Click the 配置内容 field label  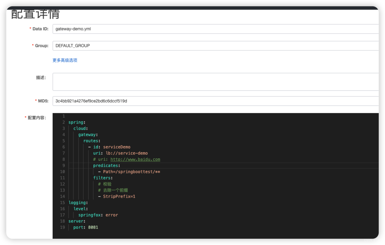pos(37,118)
